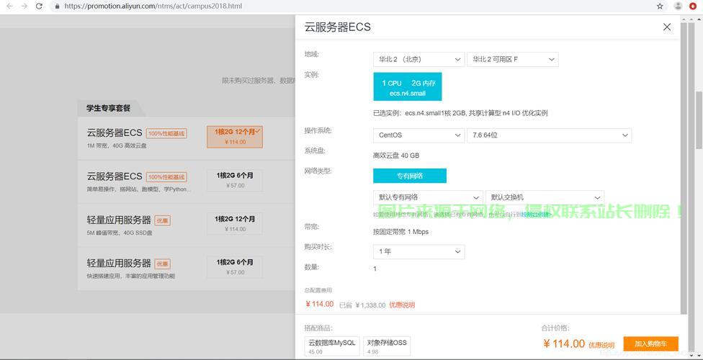Expand the 7.6 64位 version dropdown
This screenshot has height=360, width=703.
point(549,135)
